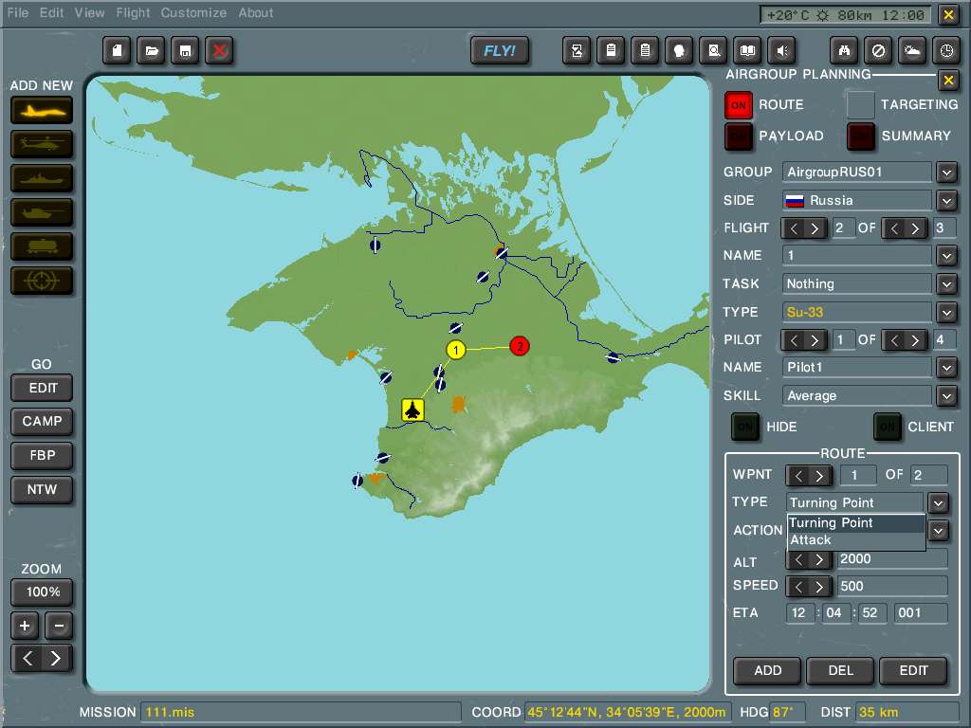Expand the aircraft TYPE Su-33 dropdown
971x728 pixels.
tap(946, 312)
